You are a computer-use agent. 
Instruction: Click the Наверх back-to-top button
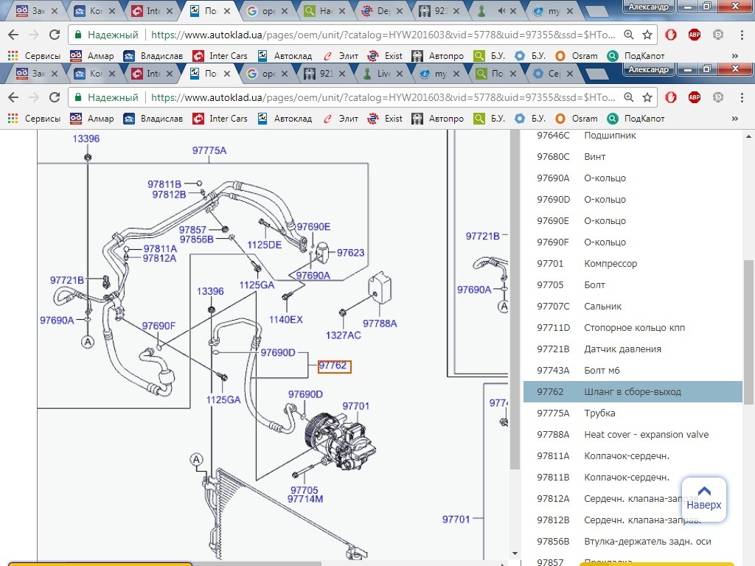[x=703, y=499]
